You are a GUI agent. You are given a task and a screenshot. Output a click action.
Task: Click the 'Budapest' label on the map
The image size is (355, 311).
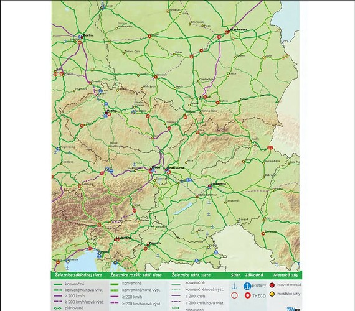pos(218,184)
